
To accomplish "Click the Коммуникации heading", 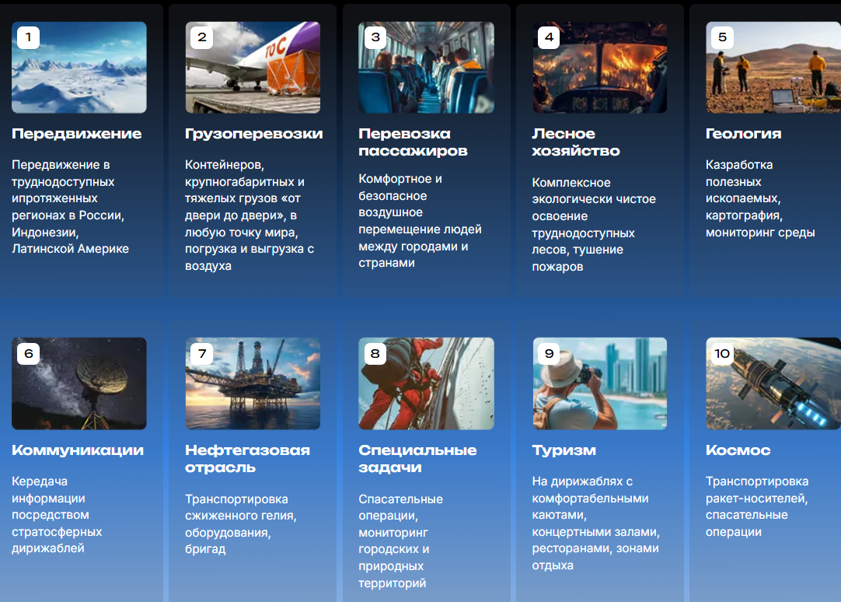I will click(78, 450).
